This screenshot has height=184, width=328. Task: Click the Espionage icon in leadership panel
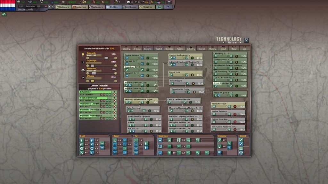[x=83, y=63]
